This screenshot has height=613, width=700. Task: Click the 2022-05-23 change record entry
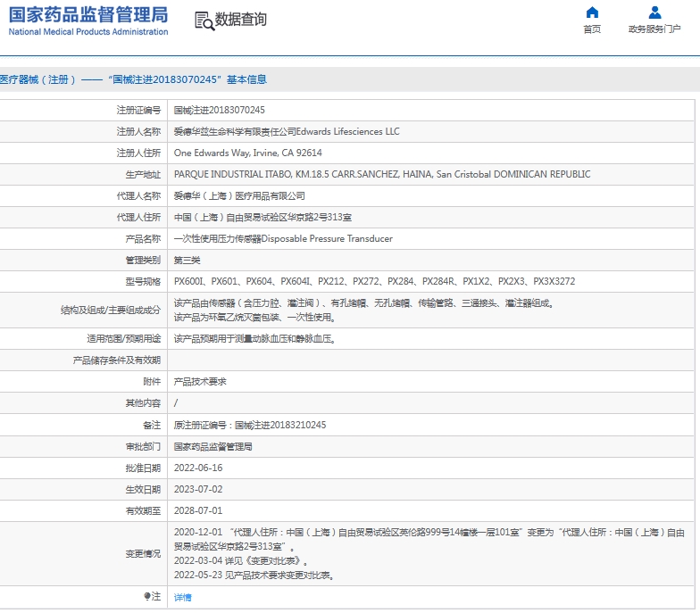click(254, 575)
